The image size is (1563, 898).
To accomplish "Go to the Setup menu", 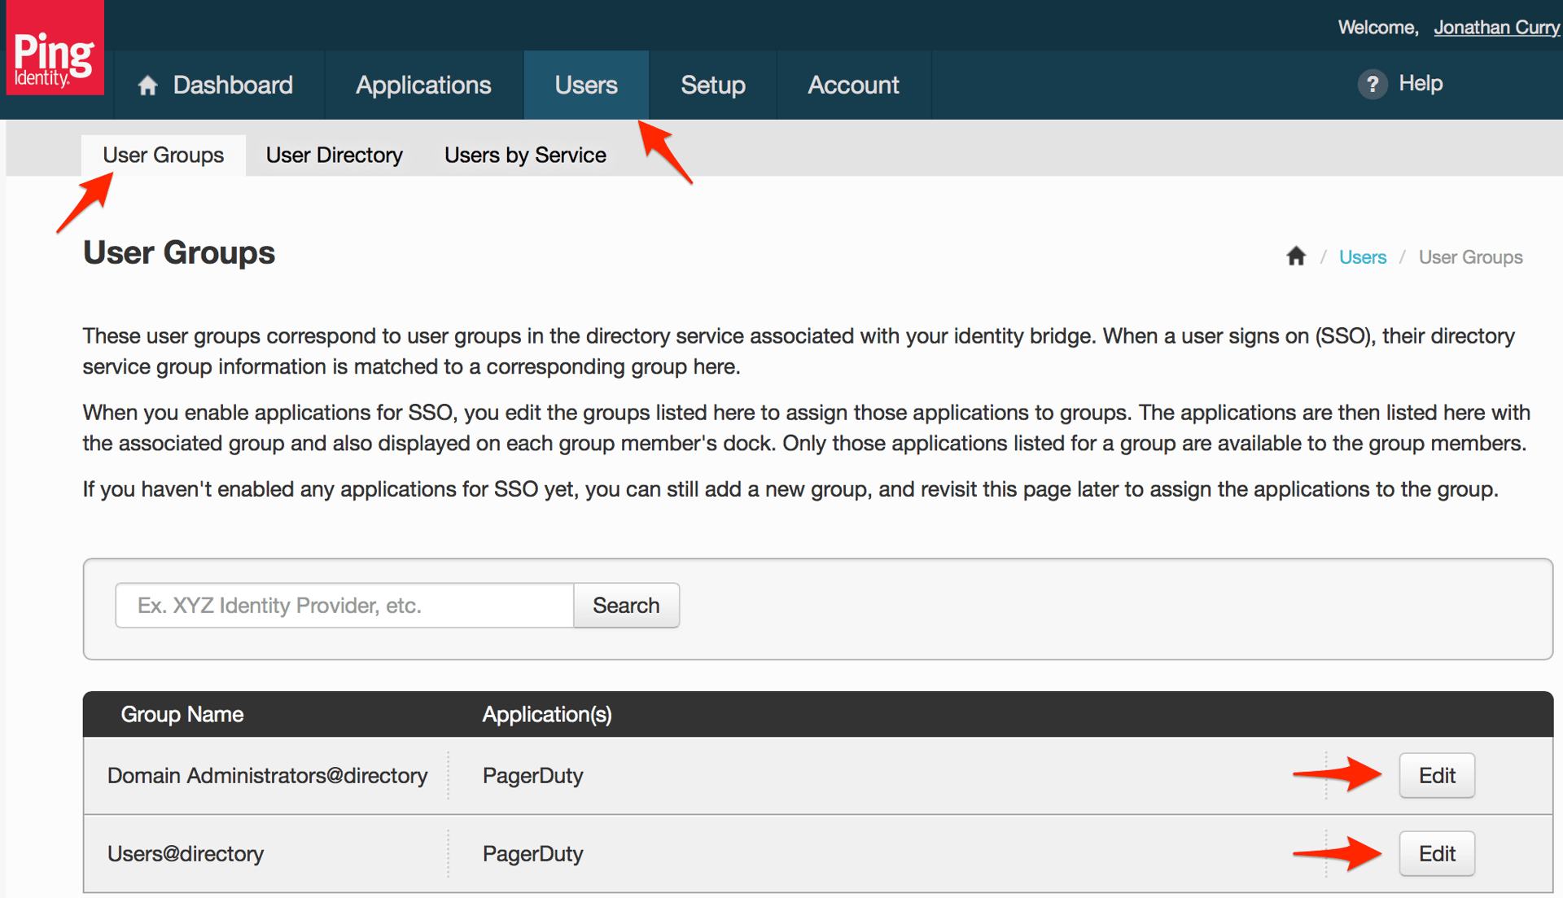I will coord(712,85).
